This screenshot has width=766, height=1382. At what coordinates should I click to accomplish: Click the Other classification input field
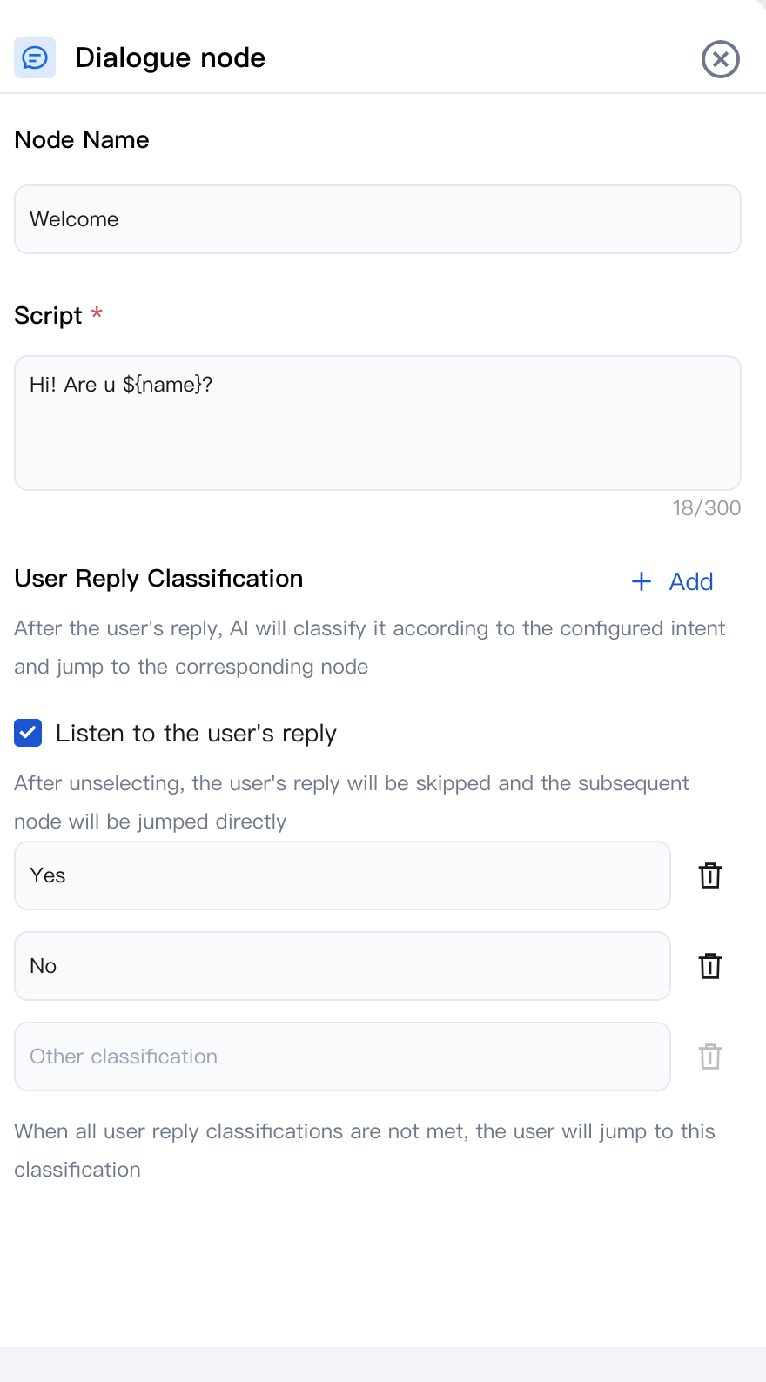pos(342,1057)
